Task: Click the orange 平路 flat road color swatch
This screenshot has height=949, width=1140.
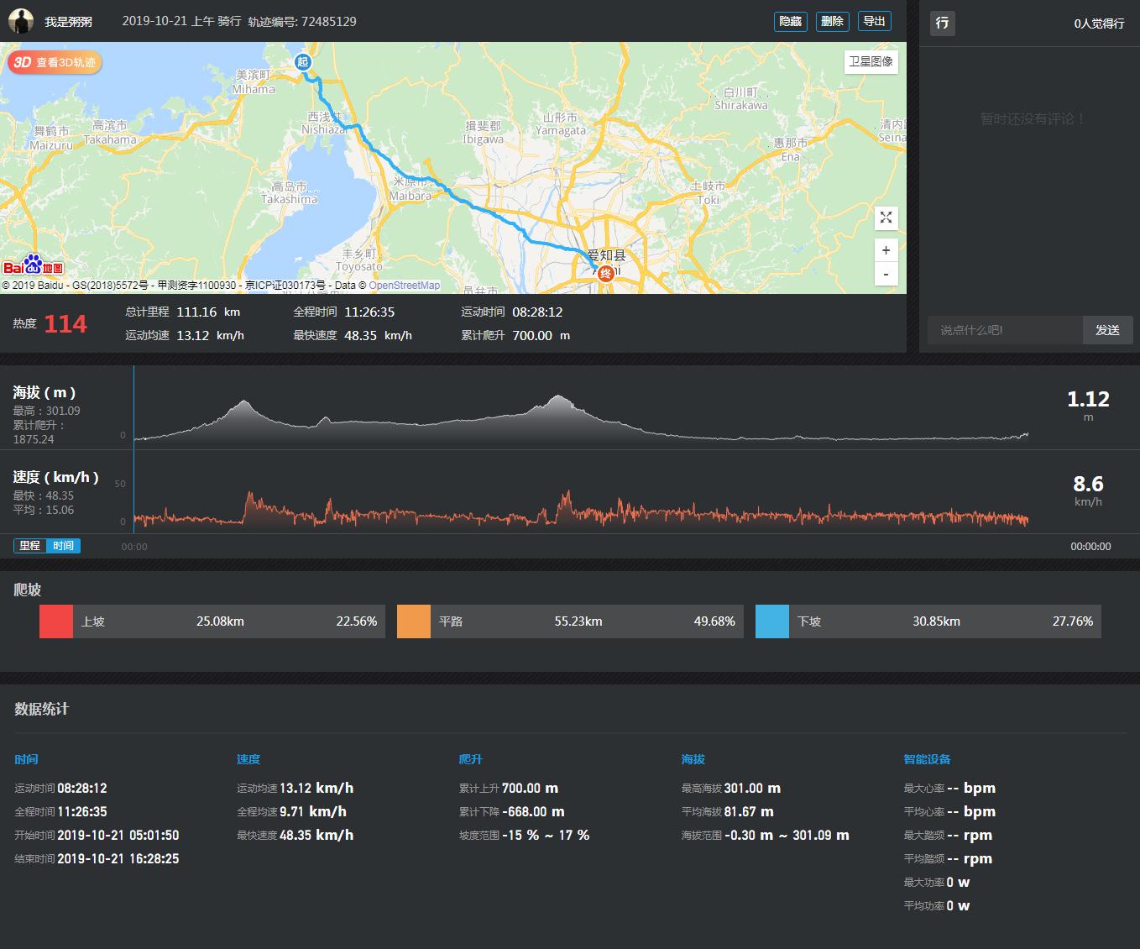Action: (x=414, y=621)
